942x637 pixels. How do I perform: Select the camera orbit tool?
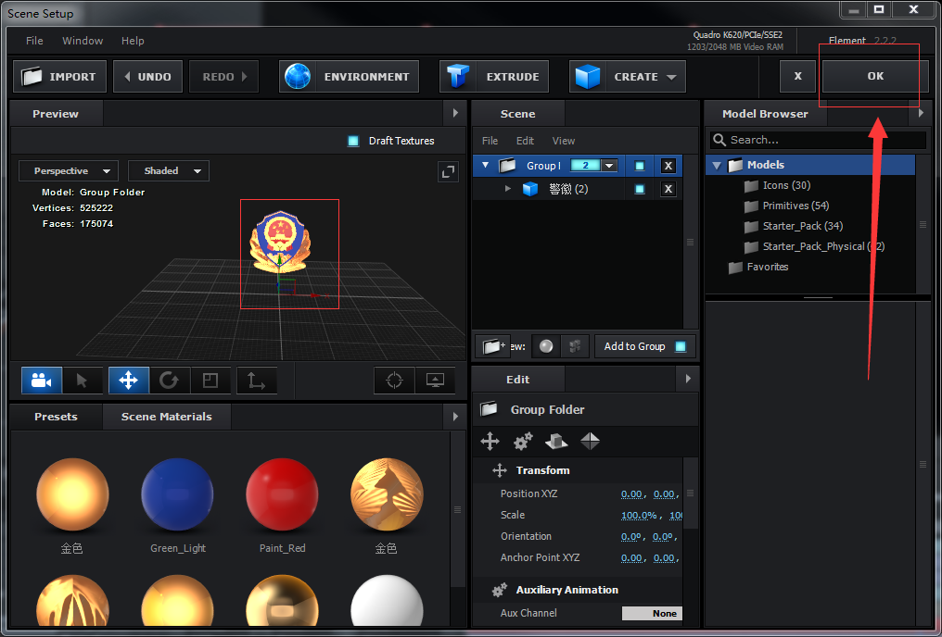42,381
